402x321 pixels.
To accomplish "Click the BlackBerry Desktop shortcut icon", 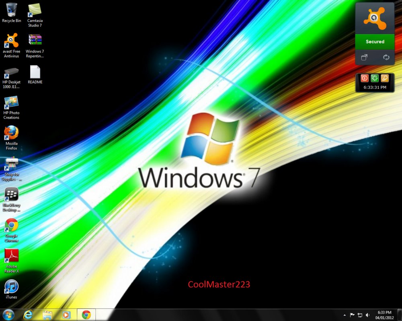I will tap(11, 195).
